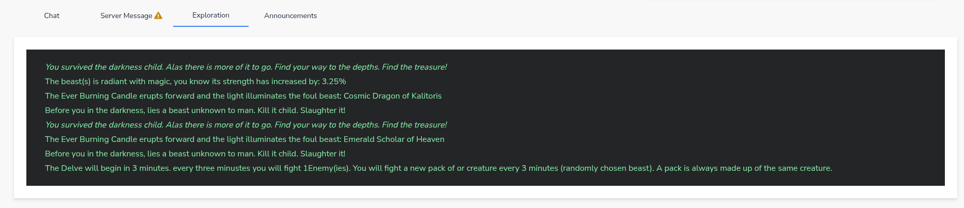Click "The Ever Burning Candle" in Cosmic Dragon line

point(91,96)
